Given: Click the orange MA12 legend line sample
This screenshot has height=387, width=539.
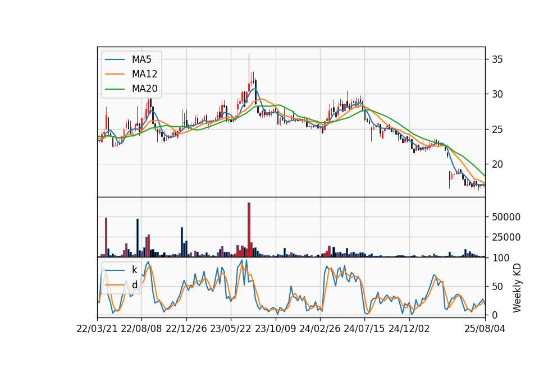Looking at the screenshot, I should tap(115, 74).
